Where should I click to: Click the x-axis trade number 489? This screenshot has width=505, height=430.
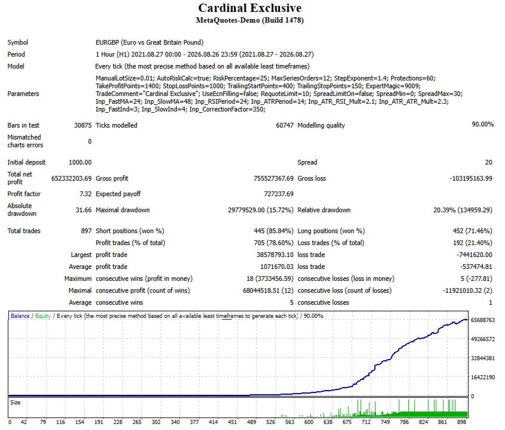click(251, 422)
